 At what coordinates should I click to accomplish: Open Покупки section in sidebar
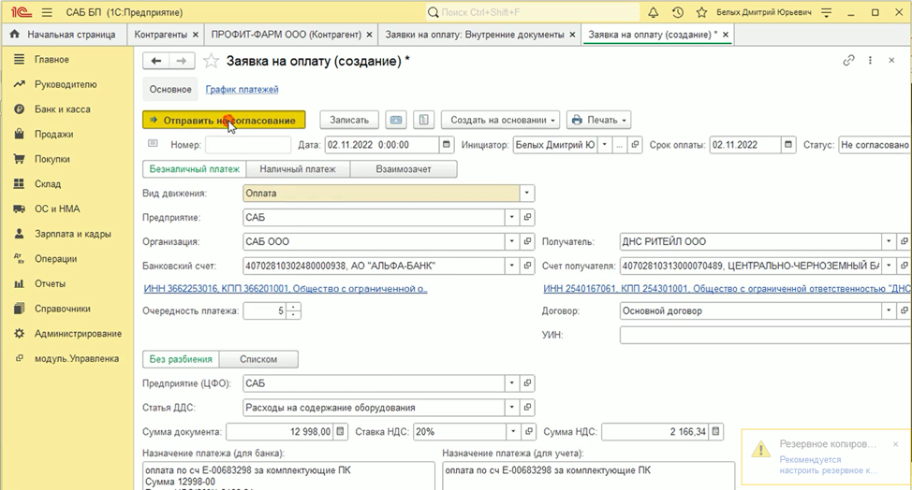pyautogui.click(x=51, y=159)
